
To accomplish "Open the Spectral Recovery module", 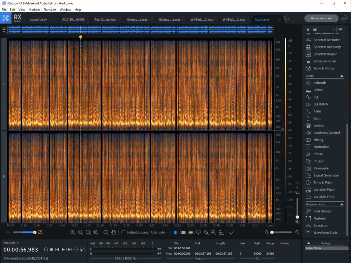I will click(324, 47).
